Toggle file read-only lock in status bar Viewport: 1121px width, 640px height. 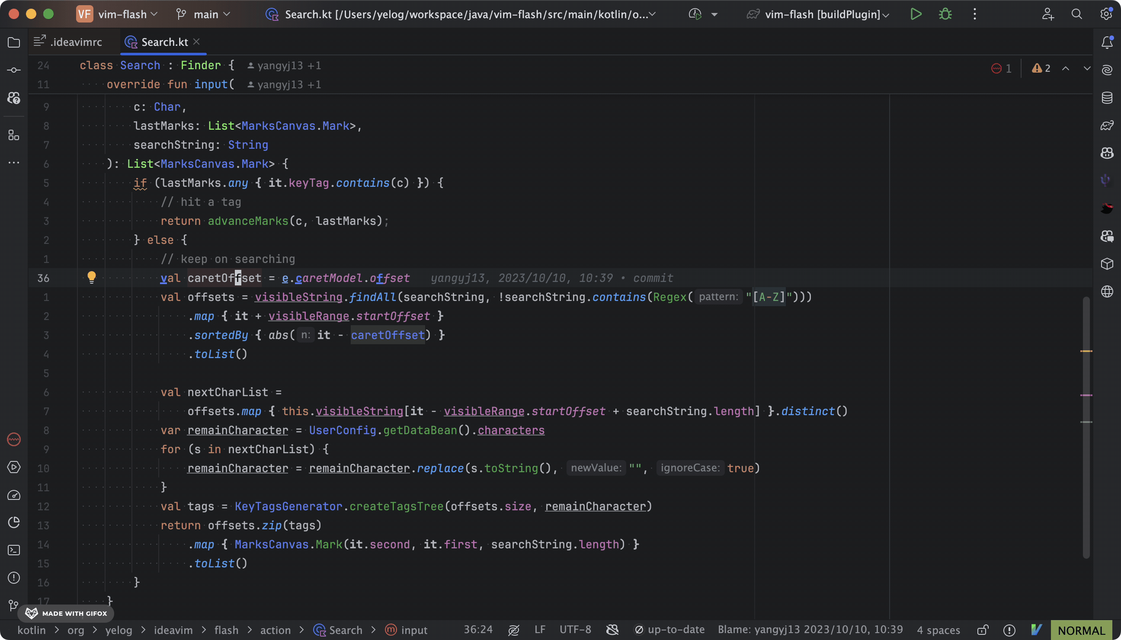[983, 630]
